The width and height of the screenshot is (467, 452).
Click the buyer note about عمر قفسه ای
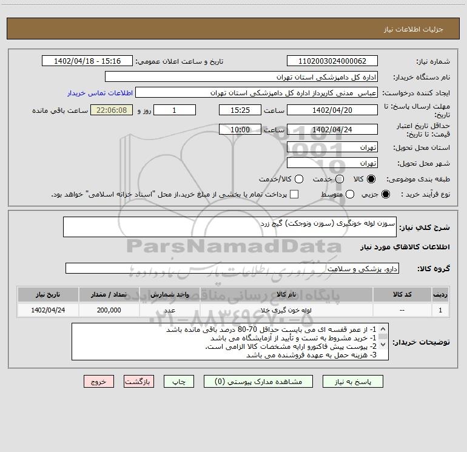[271, 330]
